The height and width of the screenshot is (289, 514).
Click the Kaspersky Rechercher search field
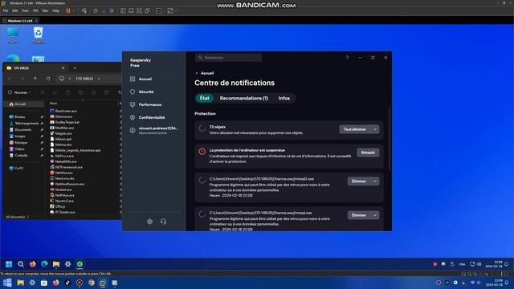pyautogui.click(x=228, y=57)
